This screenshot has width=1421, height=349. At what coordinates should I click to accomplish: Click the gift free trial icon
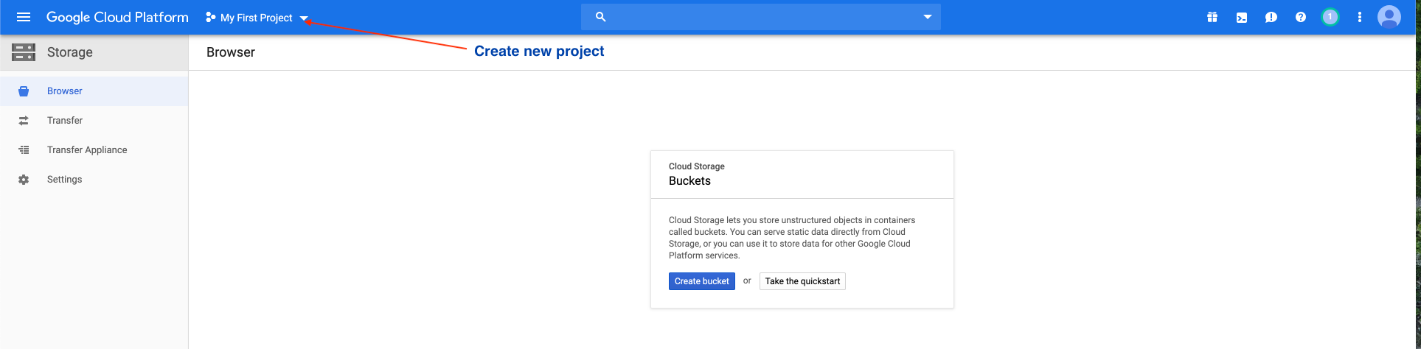[x=1212, y=17]
